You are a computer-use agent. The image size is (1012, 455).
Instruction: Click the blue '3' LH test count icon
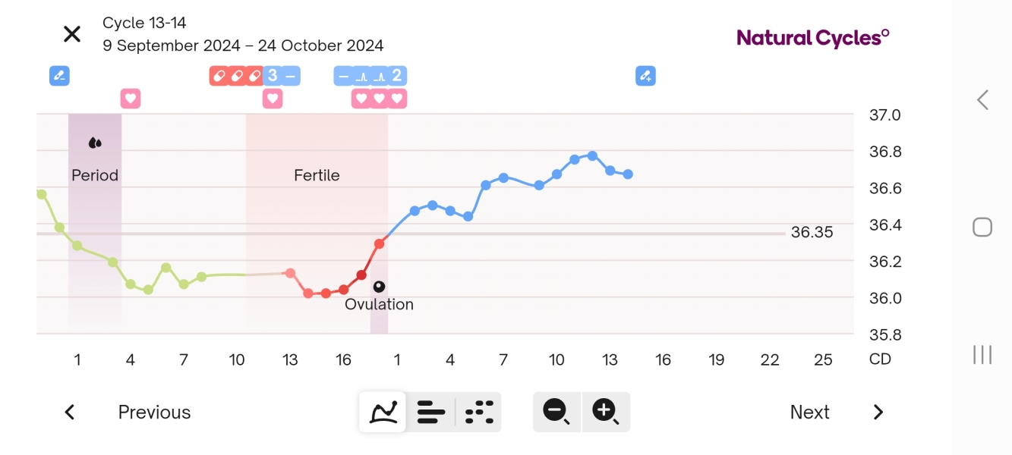coord(272,75)
